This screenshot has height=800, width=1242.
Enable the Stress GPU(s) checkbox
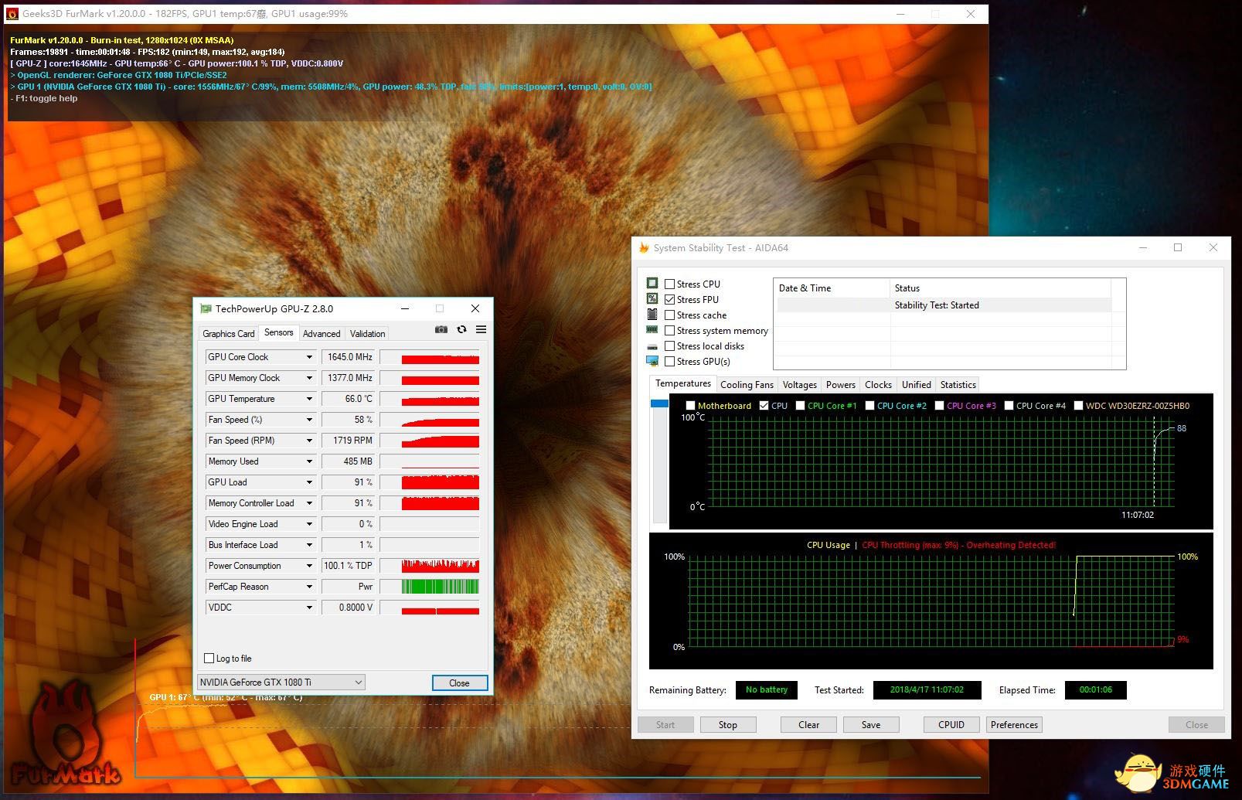click(669, 361)
